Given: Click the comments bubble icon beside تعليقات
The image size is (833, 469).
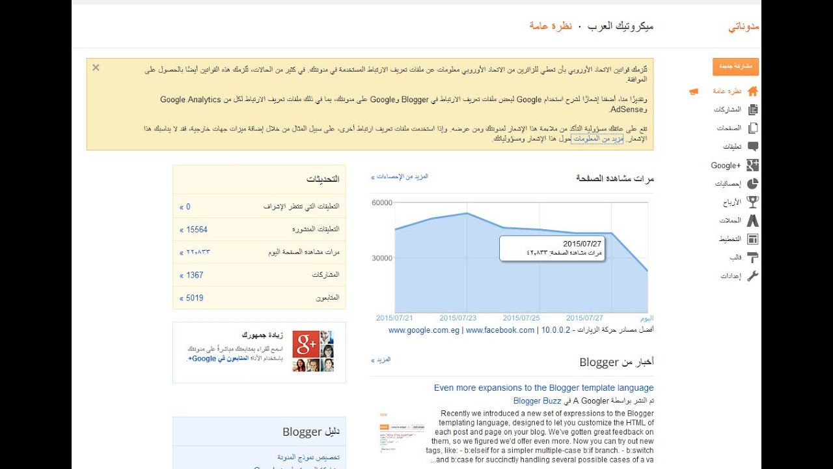Looking at the screenshot, I should point(753,147).
